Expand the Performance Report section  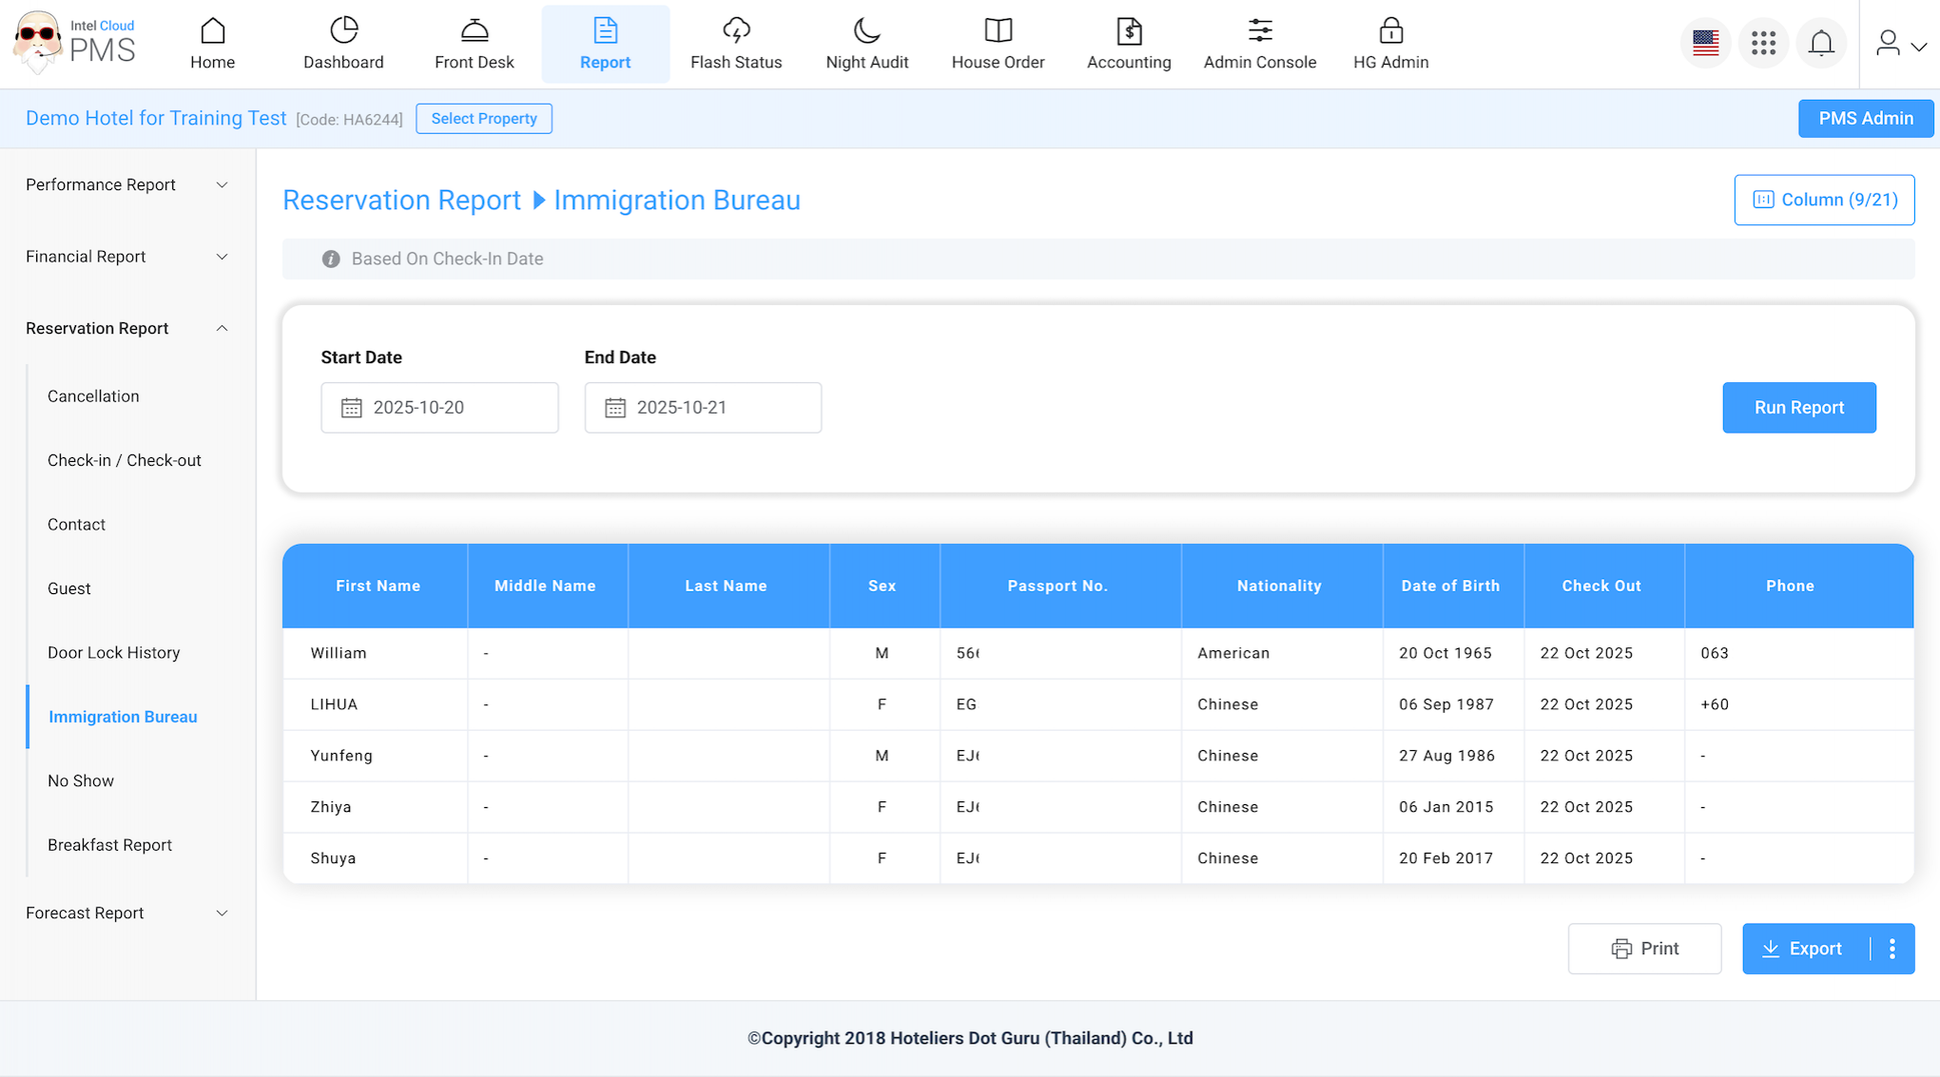pyautogui.click(x=126, y=184)
